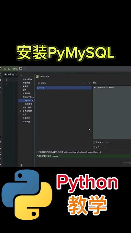Image resolution: width=131 pixels, height=233 pixels.
Task: Focus the settings search field
Action: coord(31,75)
